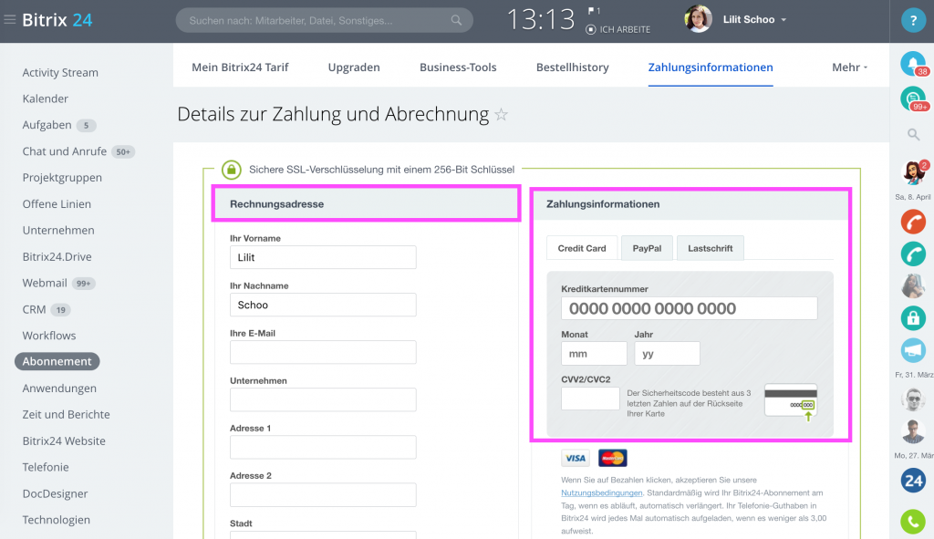934x539 pixels.
Task: Expand the Lilit Schoo user dropdown
Action: click(784, 20)
